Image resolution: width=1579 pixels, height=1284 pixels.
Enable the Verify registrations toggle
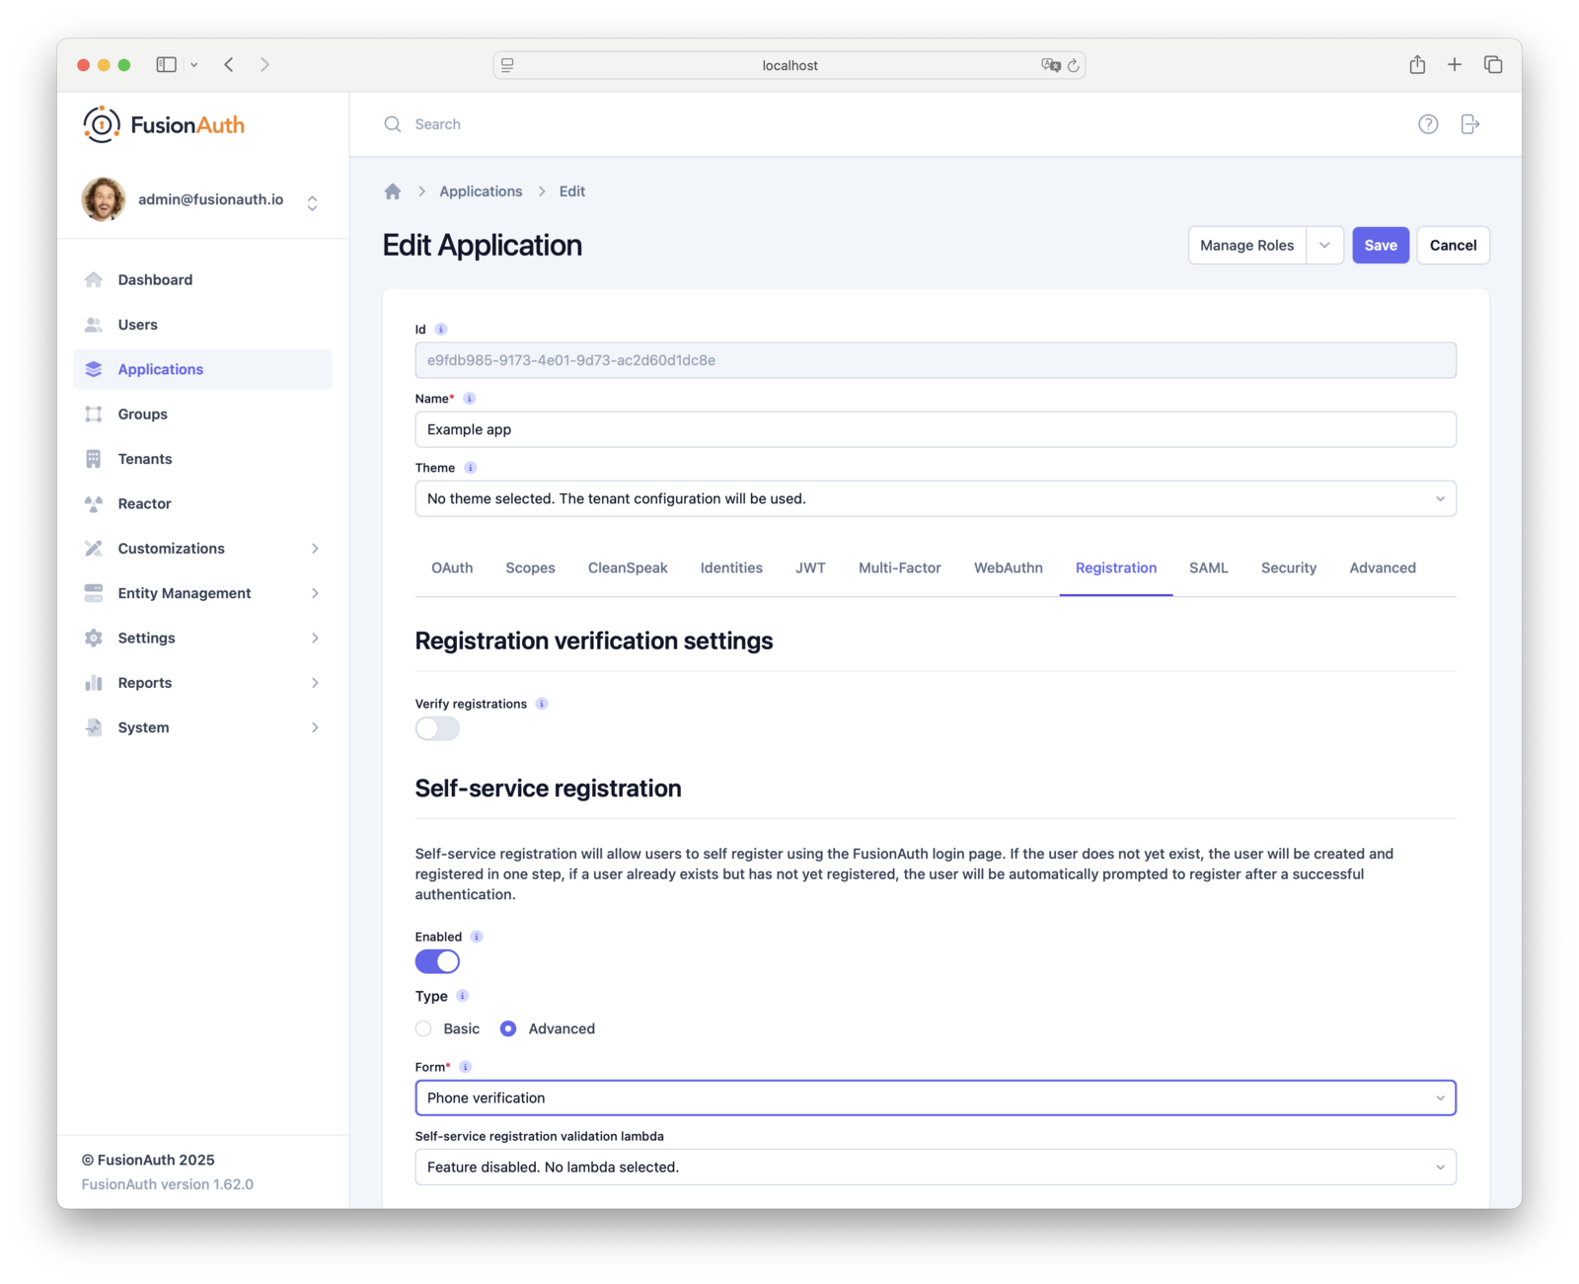(436, 728)
